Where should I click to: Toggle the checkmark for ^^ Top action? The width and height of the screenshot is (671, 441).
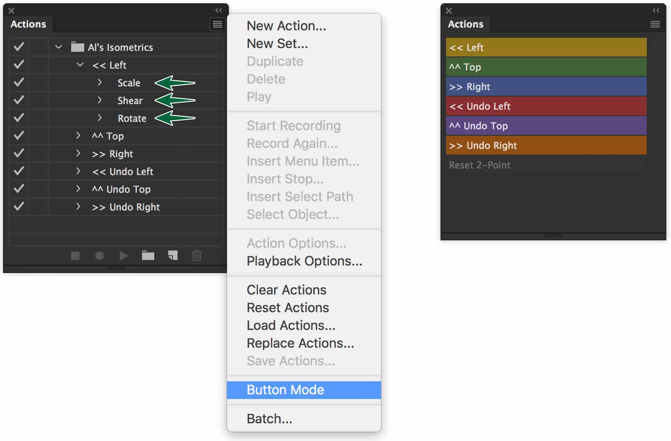click(x=19, y=136)
